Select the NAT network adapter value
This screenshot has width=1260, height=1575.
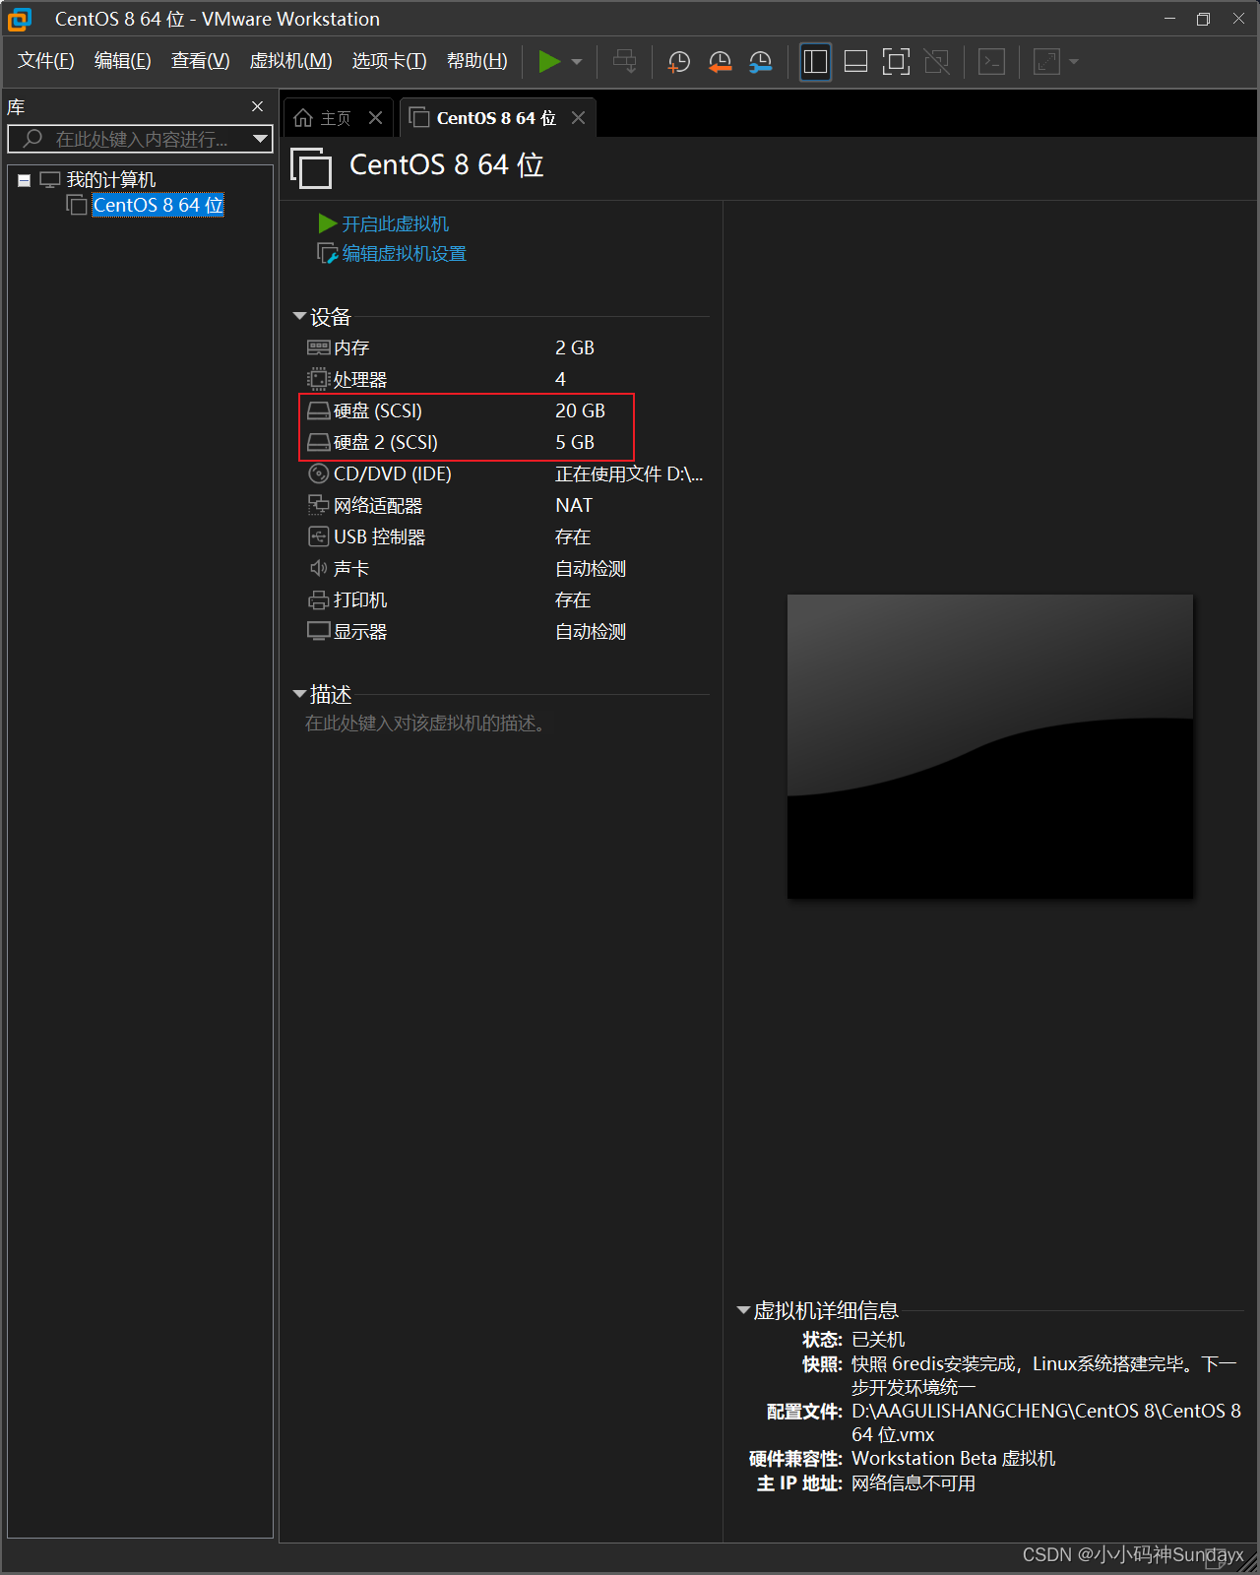pos(574,505)
